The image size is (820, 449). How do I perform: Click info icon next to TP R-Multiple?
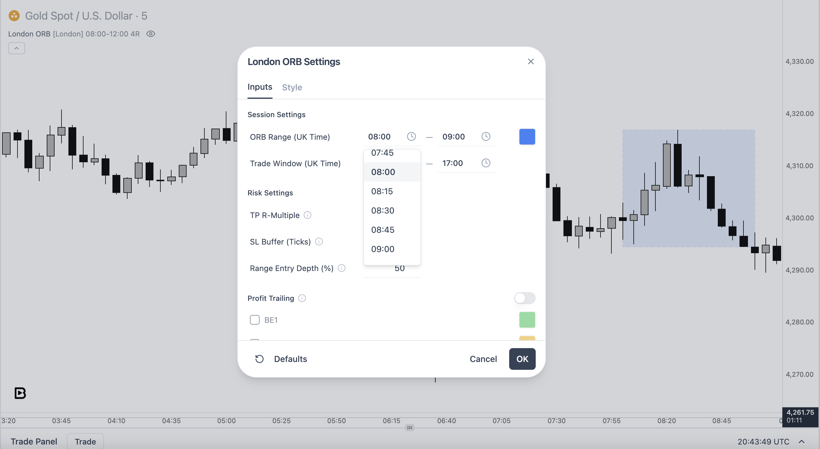(307, 215)
